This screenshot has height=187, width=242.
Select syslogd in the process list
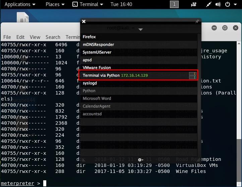pyautogui.click(x=138, y=83)
